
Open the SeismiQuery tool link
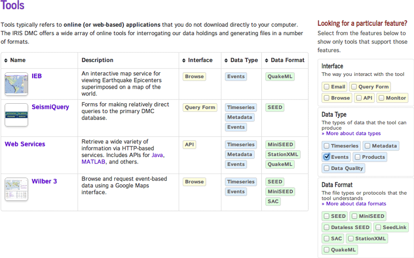[50, 107]
